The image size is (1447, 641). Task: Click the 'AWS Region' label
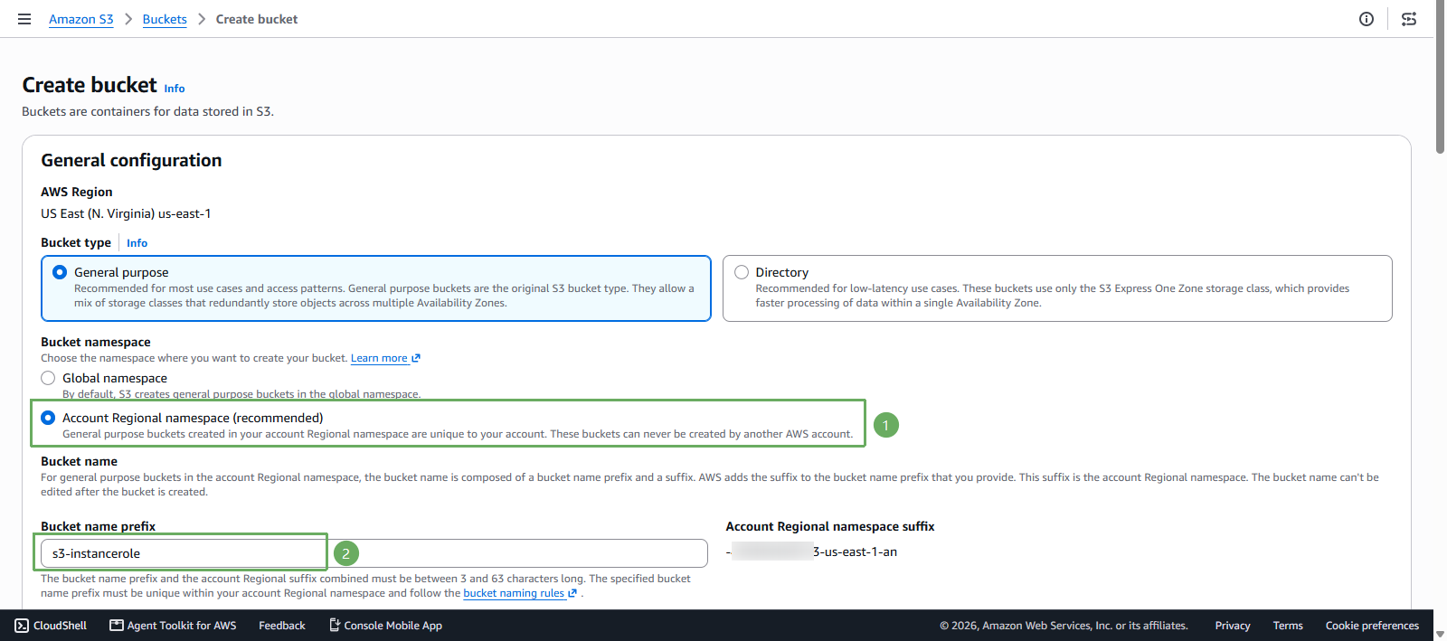point(77,192)
